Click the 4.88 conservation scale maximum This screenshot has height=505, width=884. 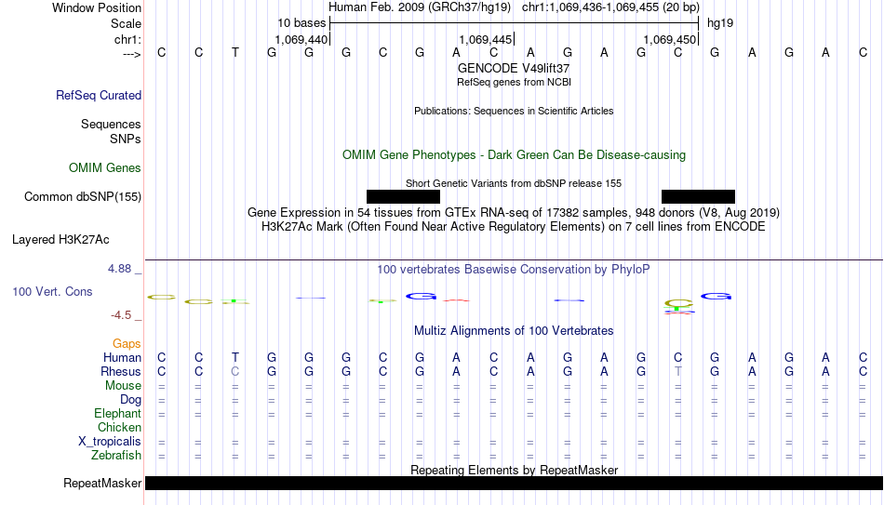(x=119, y=269)
